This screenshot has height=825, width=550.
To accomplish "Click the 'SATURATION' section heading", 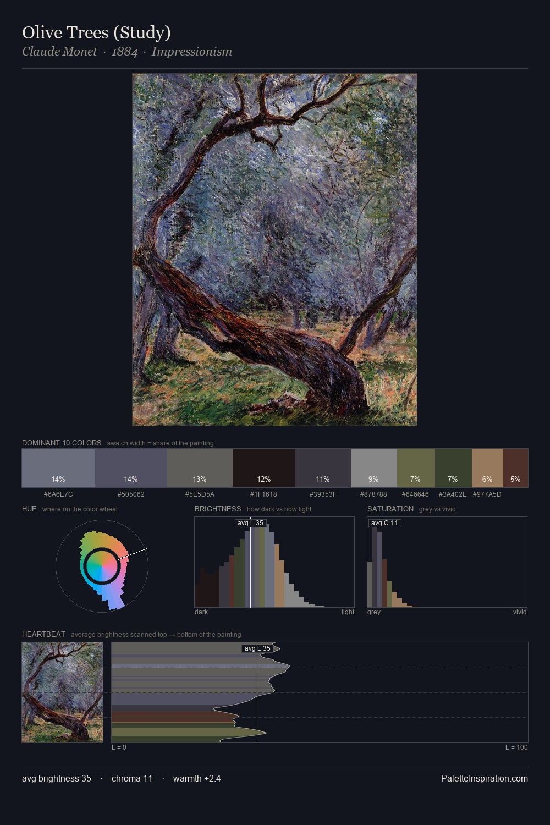I will pos(391,509).
